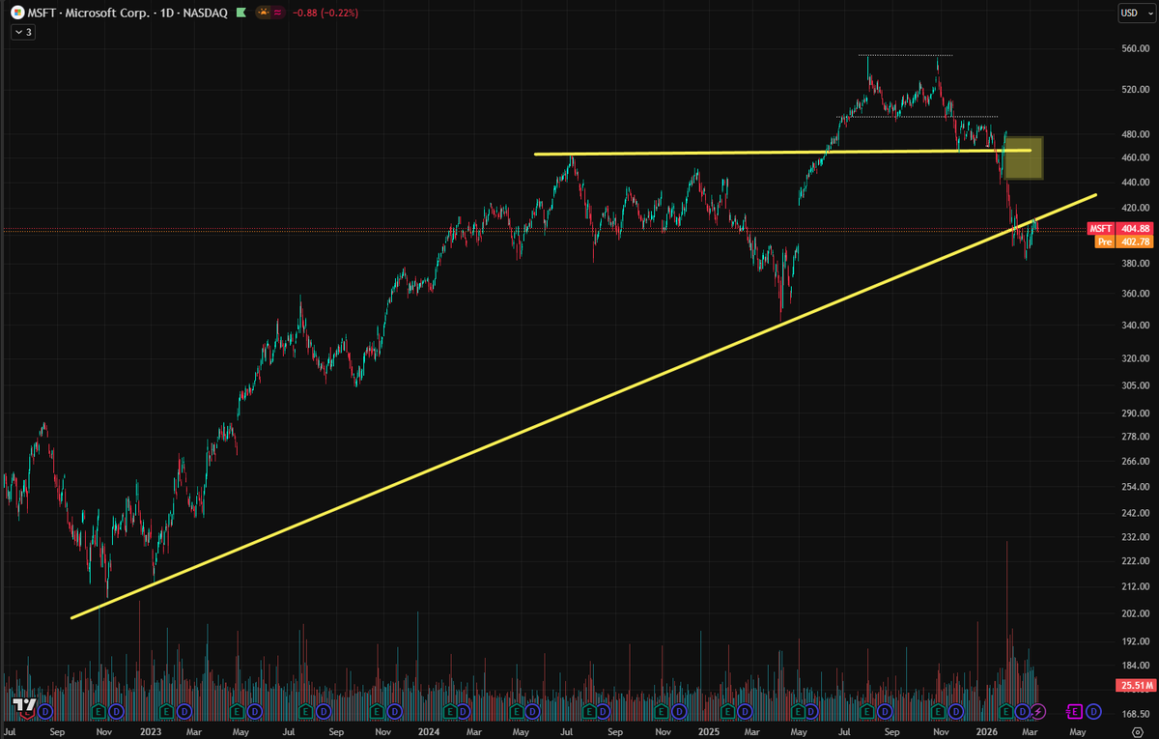The height and width of the screenshot is (739, 1159).
Task: Click the Microsoft logo beside the MSFT symbol
Action: (15, 13)
